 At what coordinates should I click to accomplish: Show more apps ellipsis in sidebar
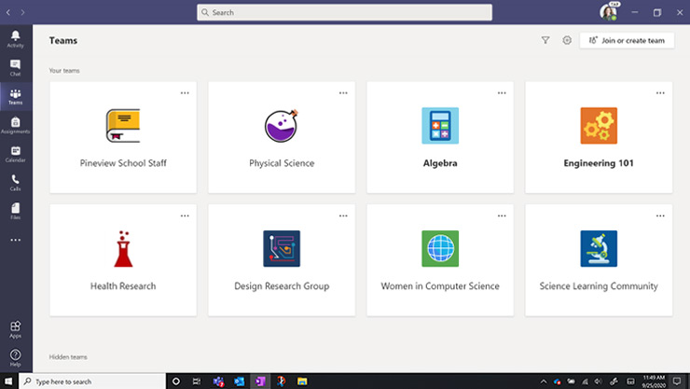15,241
